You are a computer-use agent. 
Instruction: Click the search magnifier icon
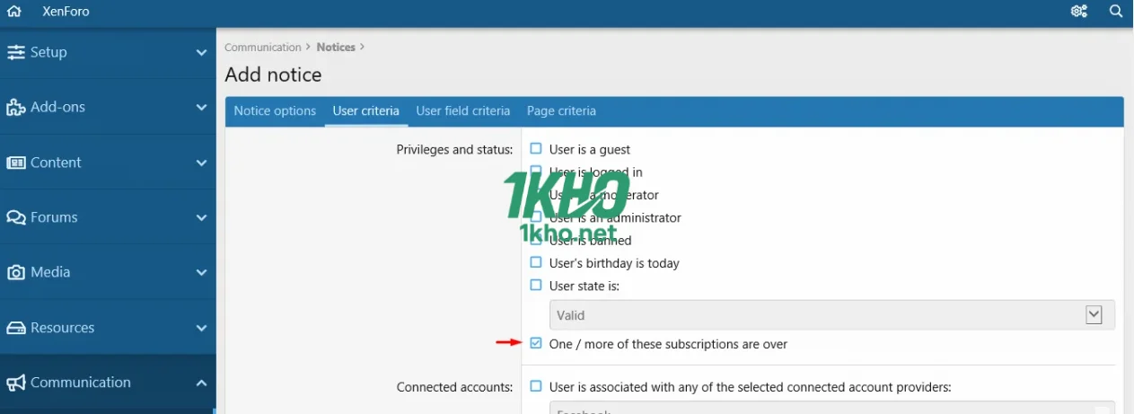(1116, 12)
